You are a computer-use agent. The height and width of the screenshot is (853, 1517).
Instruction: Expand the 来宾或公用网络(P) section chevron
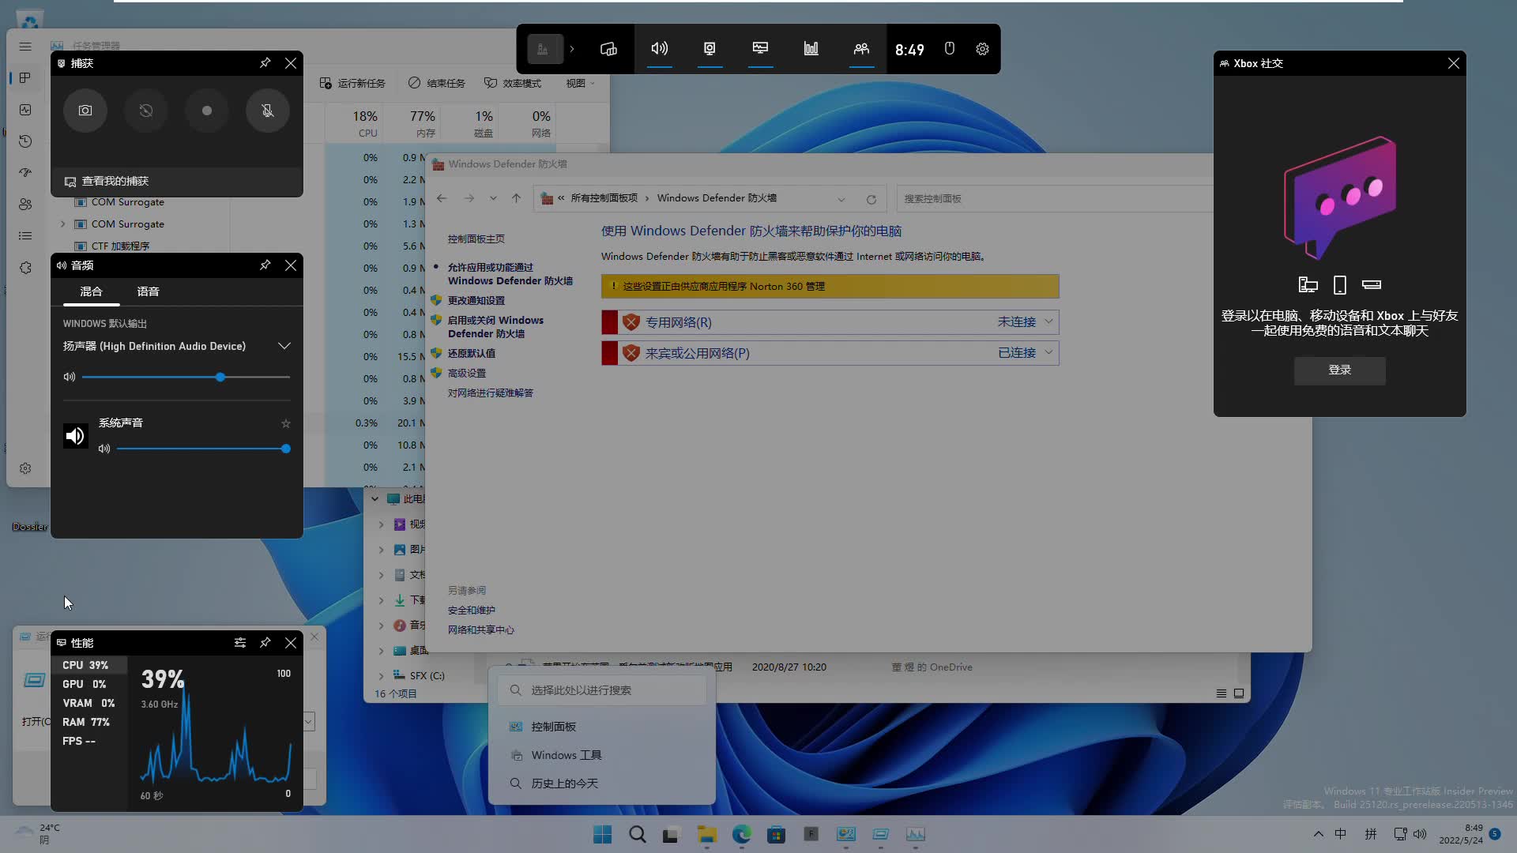point(1048,353)
